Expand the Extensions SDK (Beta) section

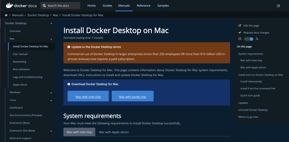pos(51,131)
